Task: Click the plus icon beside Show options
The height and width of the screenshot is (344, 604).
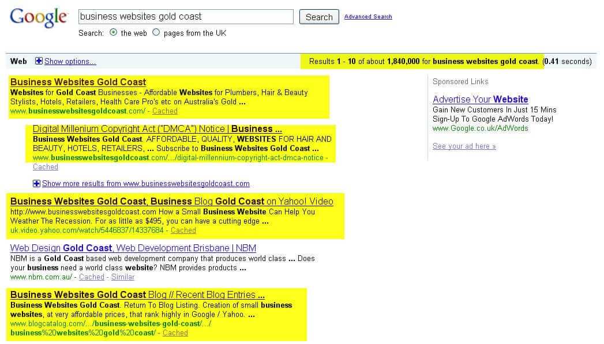Action: point(39,61)
